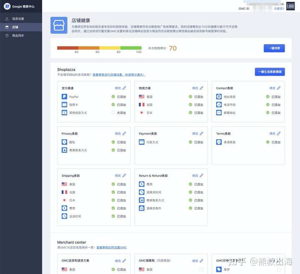Click the 信用卡 credit card icon
Image resolution: width=300 pixels, height=274 pixels.
click(x=64, y=105)
